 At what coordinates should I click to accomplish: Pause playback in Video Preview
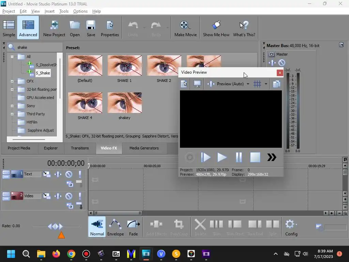point(239,157)
